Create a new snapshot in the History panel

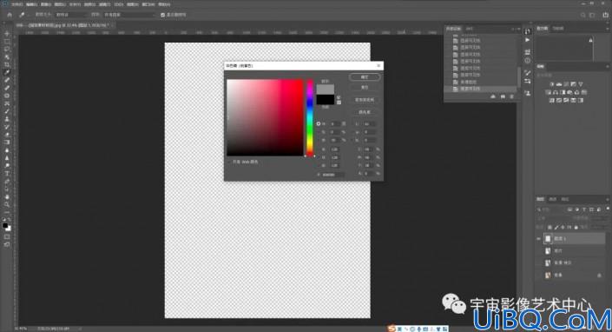click(503, 96)
